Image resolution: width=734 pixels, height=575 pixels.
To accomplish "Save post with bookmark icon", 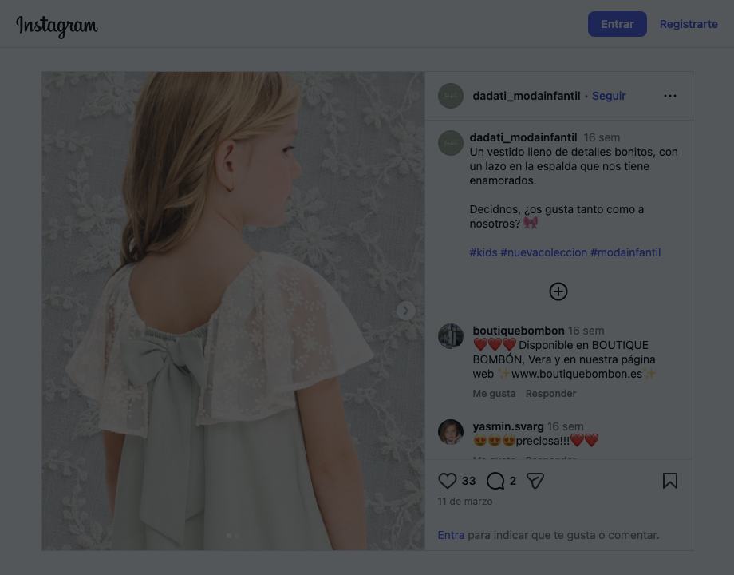I will (670, 481).
